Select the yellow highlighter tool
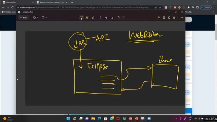Viewport: 217px width, 122px height. pyautogui.click(x=87, y=18)
